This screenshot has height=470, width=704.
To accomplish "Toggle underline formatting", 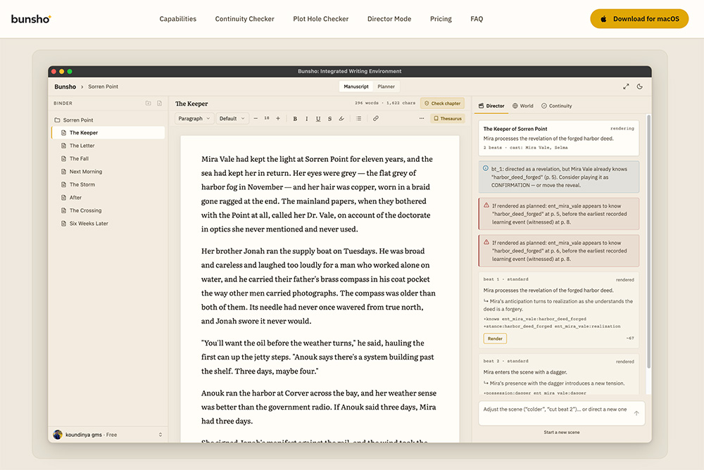I will [318, 118].
